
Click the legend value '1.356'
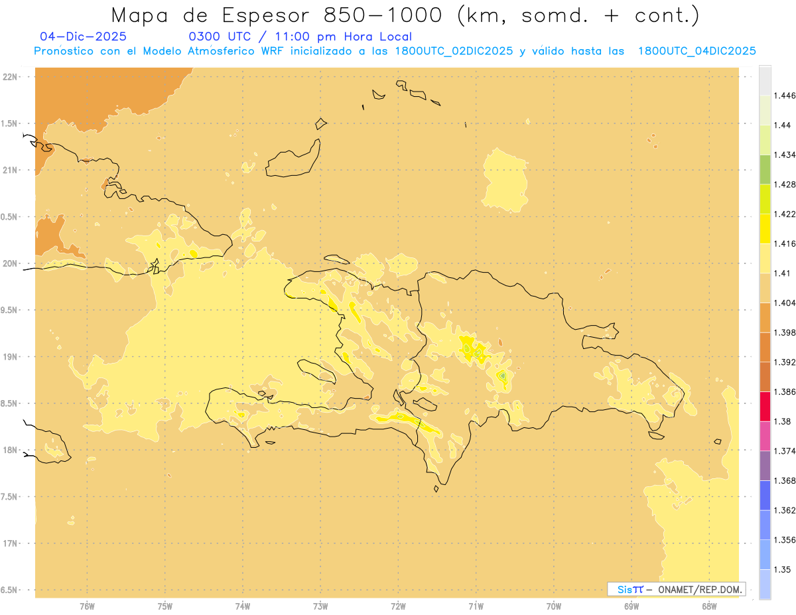(784, 540)
